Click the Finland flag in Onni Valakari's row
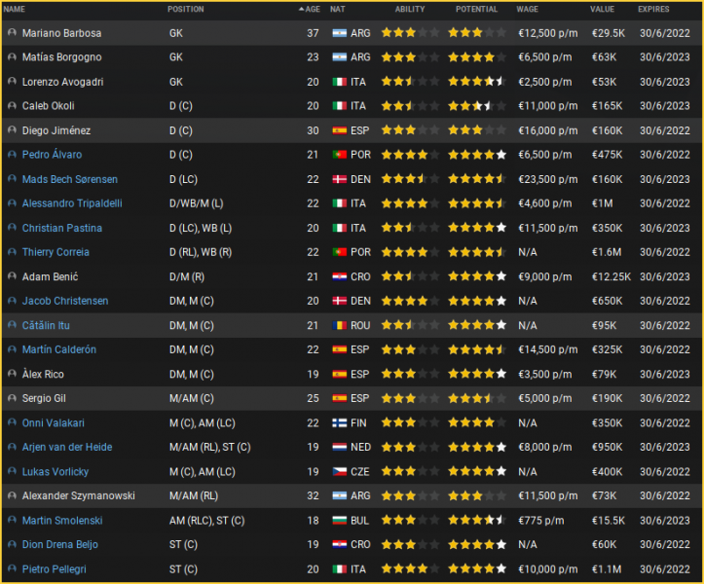The height and width of the screenshot is (584, 704). [339, 422]
